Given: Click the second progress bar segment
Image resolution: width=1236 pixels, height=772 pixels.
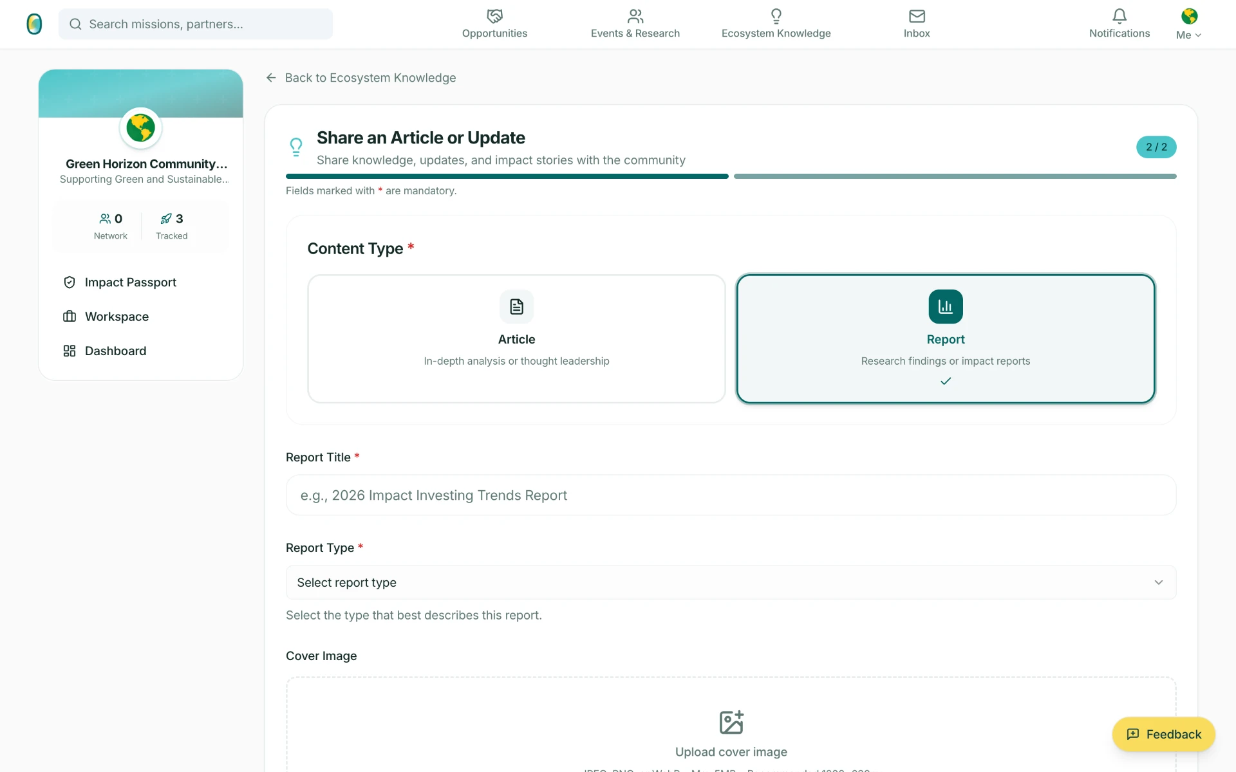Looking at the screenshot, I should (955, 176).
